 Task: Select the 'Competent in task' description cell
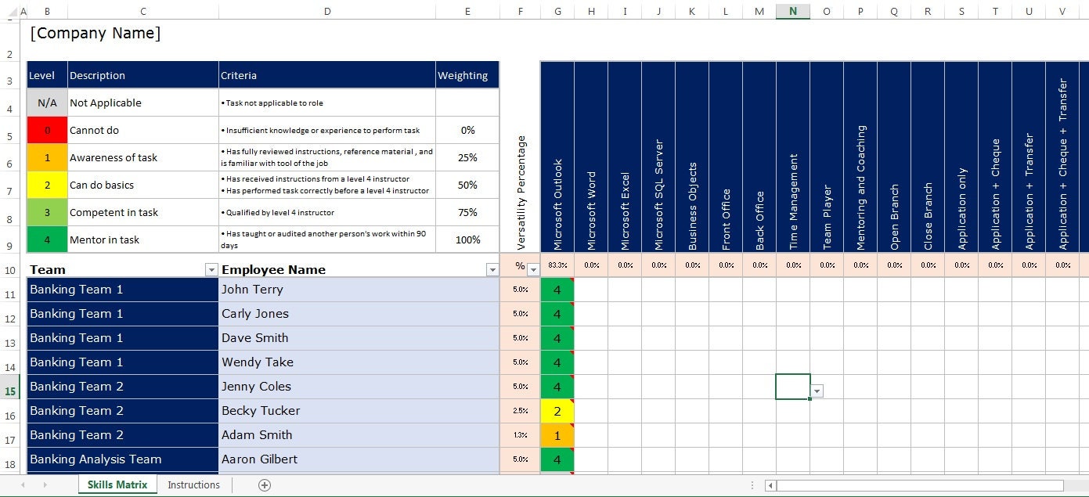tap(143, 212)
